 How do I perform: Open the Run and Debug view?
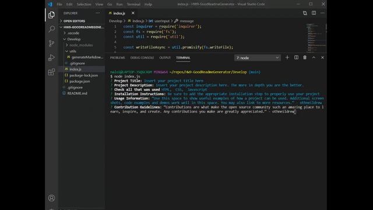click(x=51, y=57)
